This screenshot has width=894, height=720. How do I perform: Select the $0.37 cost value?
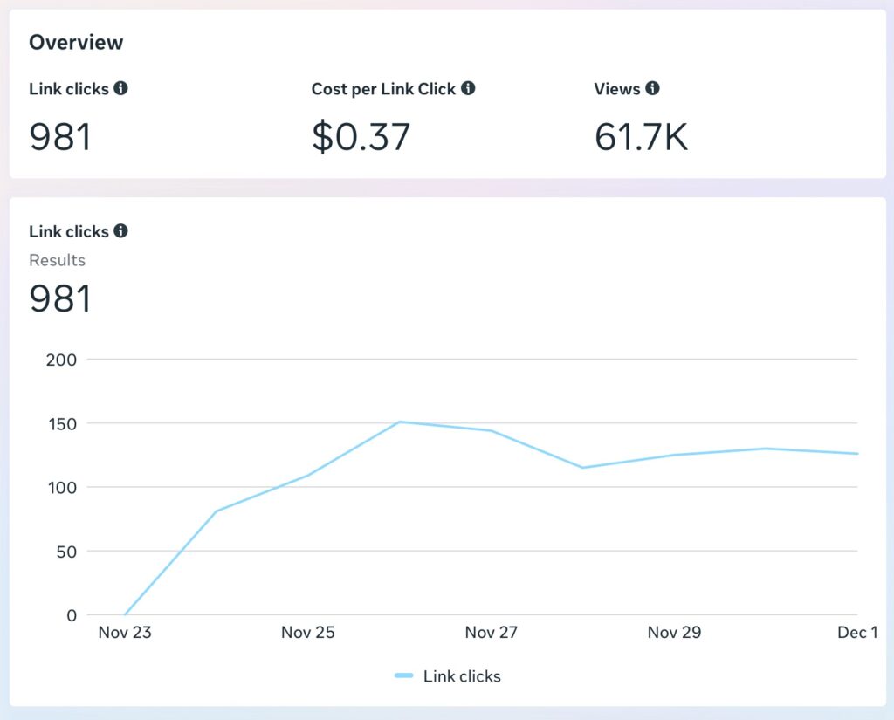pyautogui.click(x=361, y=137)
